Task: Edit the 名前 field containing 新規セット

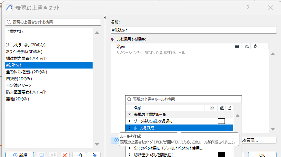Action: pyautogui.click(x=194, y=30)
